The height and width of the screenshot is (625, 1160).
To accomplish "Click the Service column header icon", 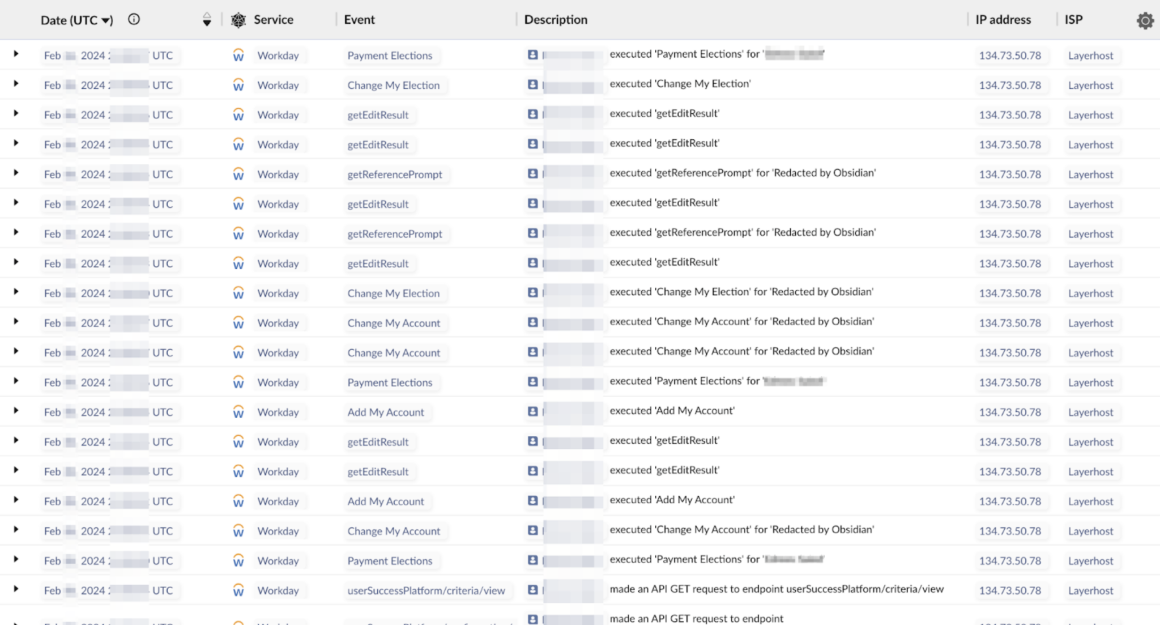I will pyautogui.click(x=238, y=20).
